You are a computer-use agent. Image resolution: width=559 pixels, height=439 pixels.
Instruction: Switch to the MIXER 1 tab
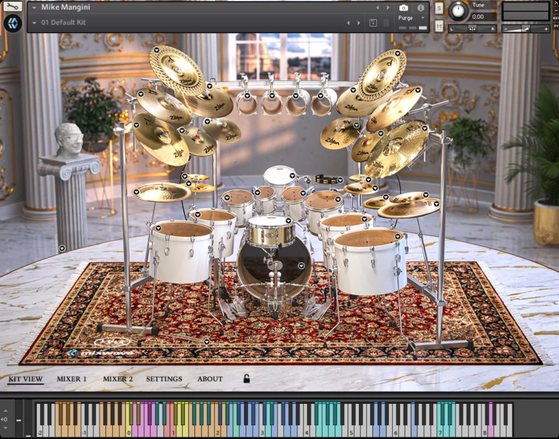click(72, 379)
